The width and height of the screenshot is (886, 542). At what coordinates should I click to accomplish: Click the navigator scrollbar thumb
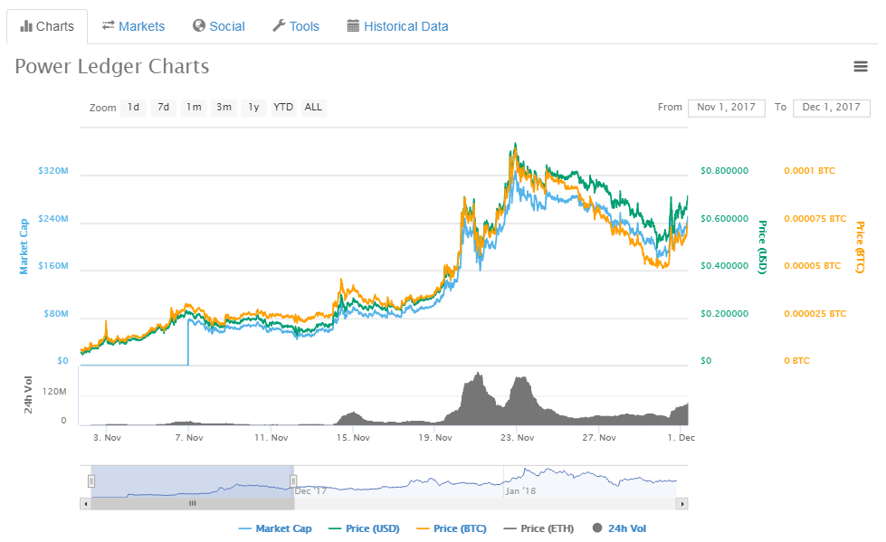(192, 504)
